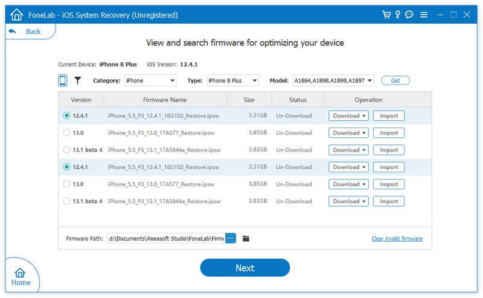Open the feedback chat bubble icon
Image resolution: width=483 pixels, height=298 pixels.
pos(409,15)
